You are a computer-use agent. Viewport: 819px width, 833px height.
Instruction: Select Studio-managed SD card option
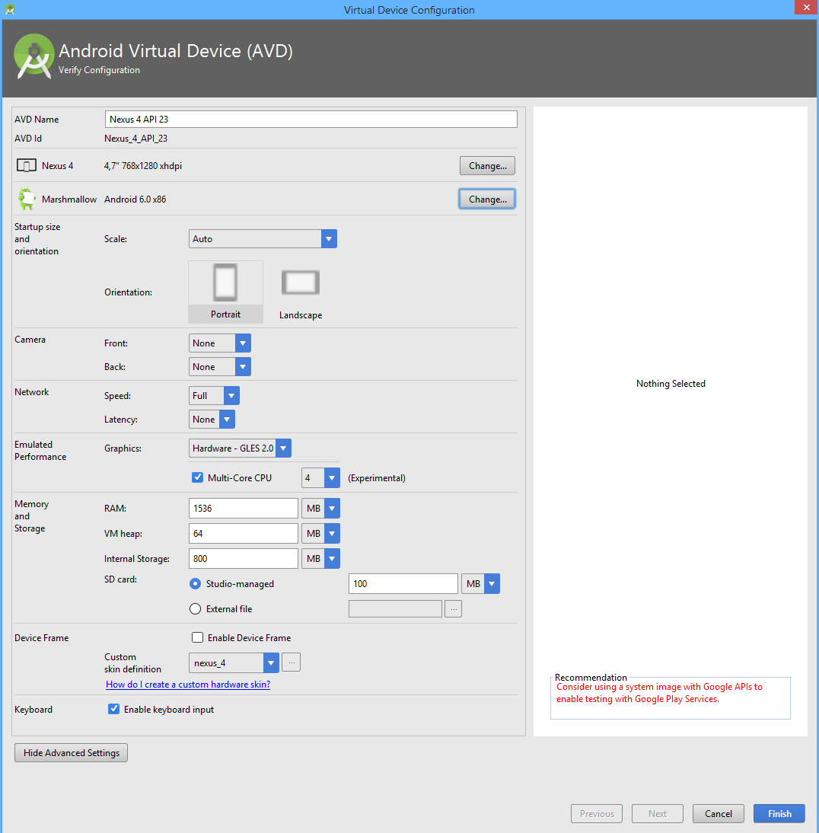pyautogui.click(x=196, y=584)
